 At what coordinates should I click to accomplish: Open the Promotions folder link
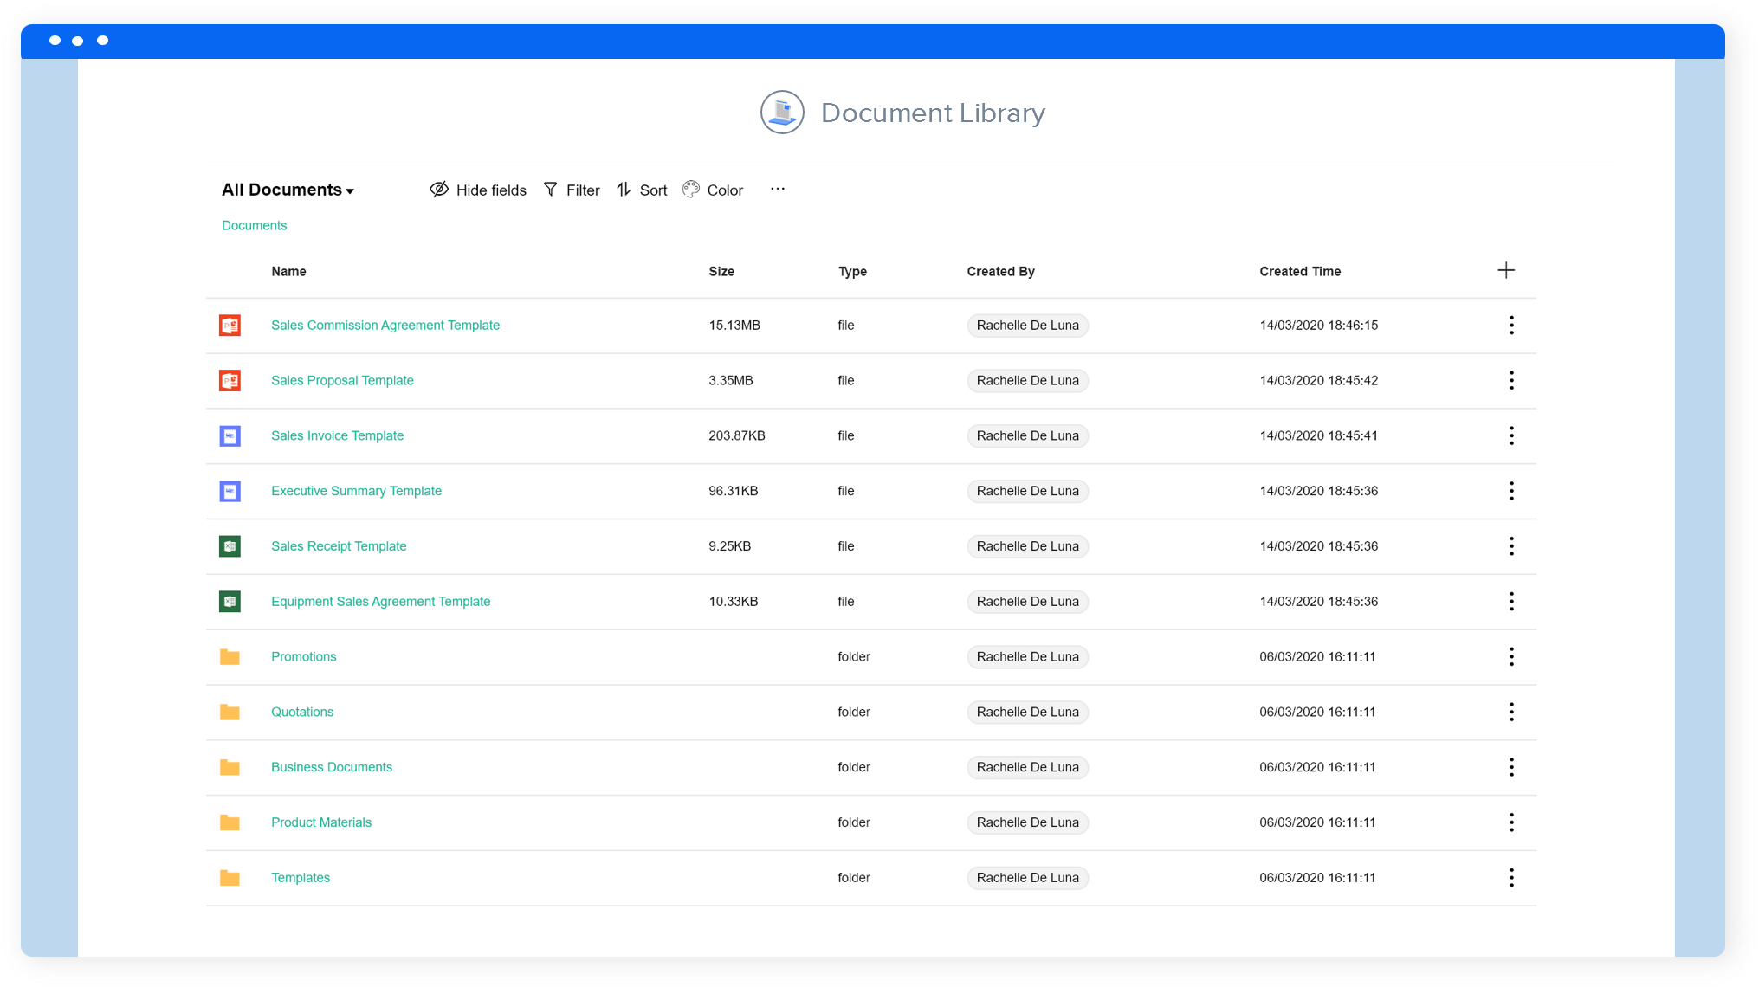(x=303, y=656)
